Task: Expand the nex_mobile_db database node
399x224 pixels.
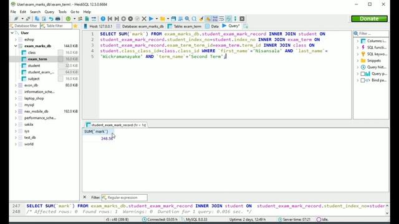Action: (x=16, y=111)
